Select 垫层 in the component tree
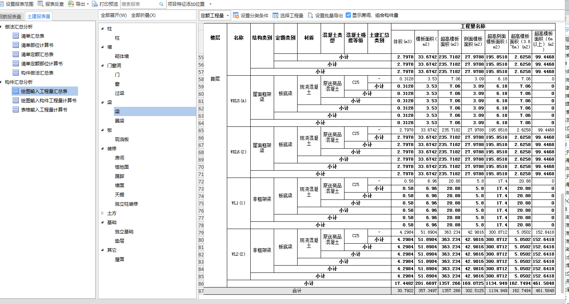This screenshot has width=569, height=304. 120,241
